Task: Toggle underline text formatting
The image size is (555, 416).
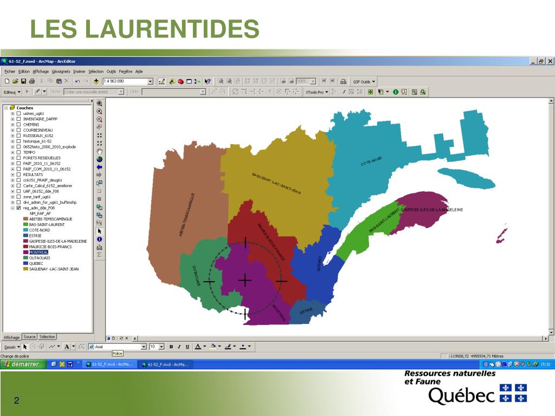Action: [x=187, y=347]
